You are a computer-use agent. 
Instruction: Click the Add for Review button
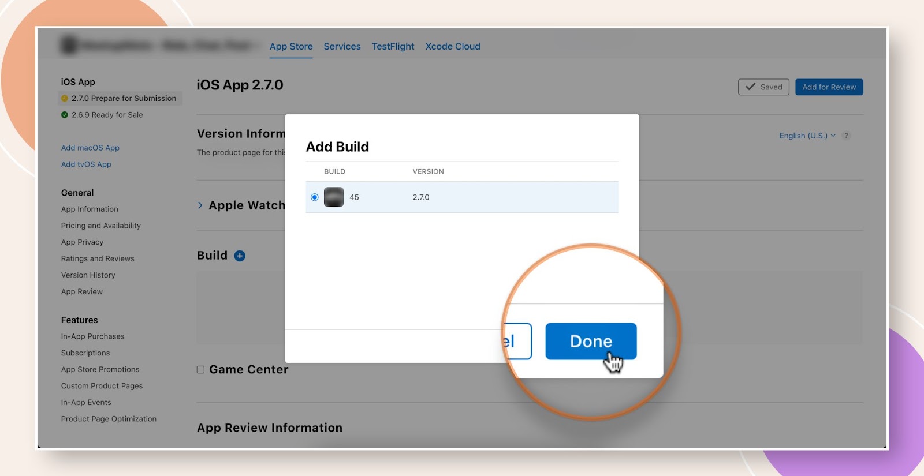click(x=829, y=87)
